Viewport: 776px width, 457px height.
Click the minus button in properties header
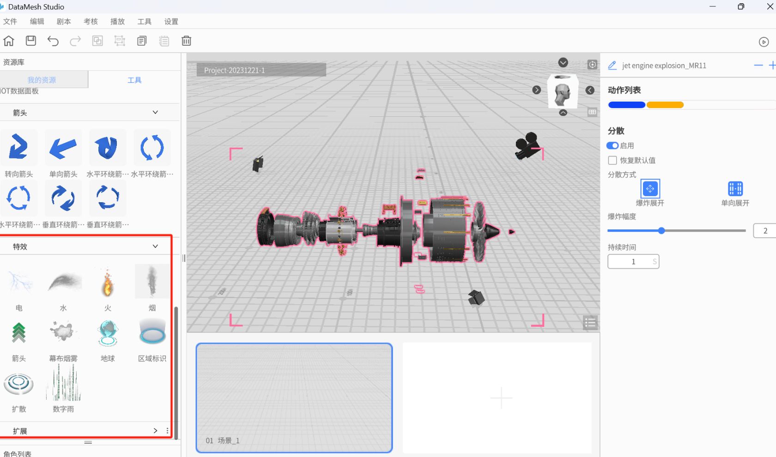pos(758,66)
